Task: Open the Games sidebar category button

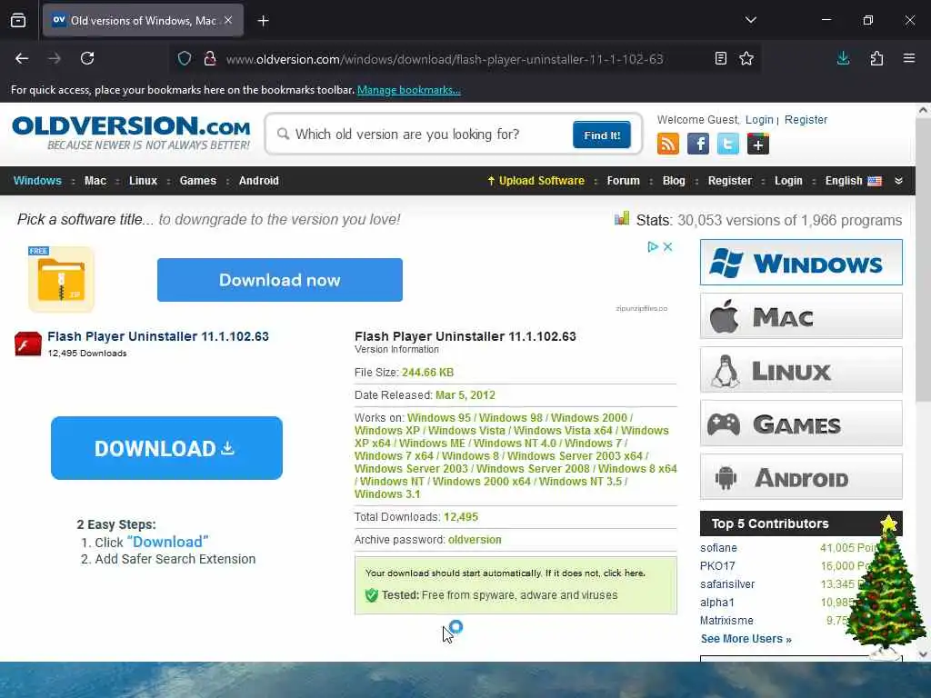Action: (x=801, y=424)
